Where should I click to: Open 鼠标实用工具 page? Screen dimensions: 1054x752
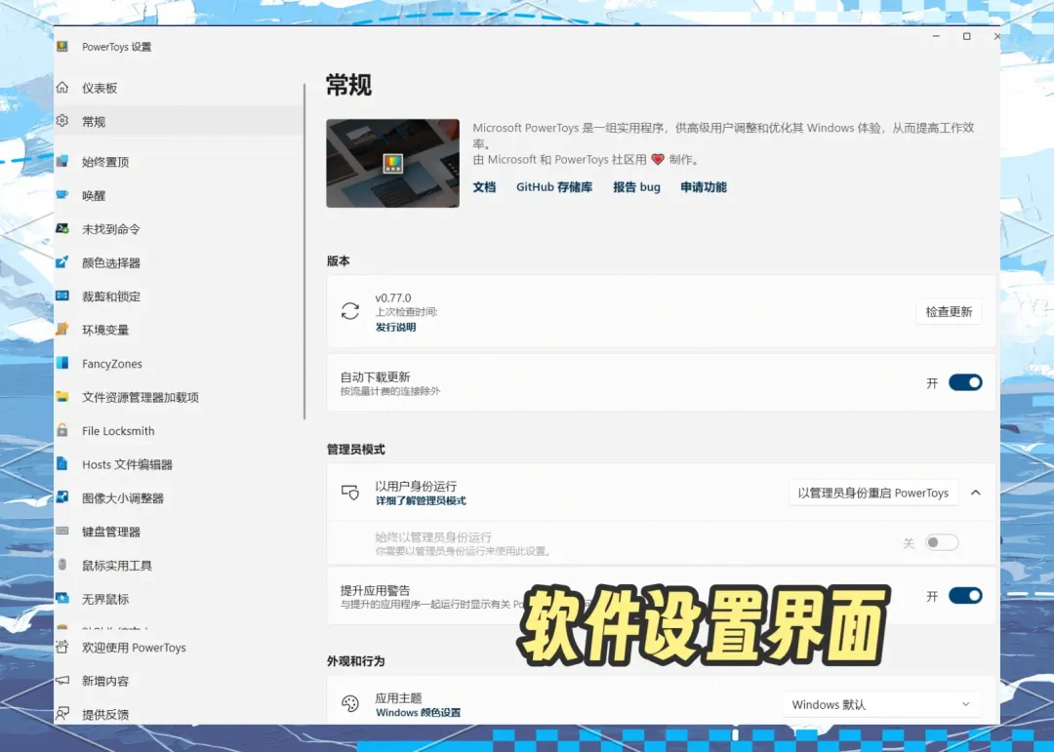coord(179,565)
